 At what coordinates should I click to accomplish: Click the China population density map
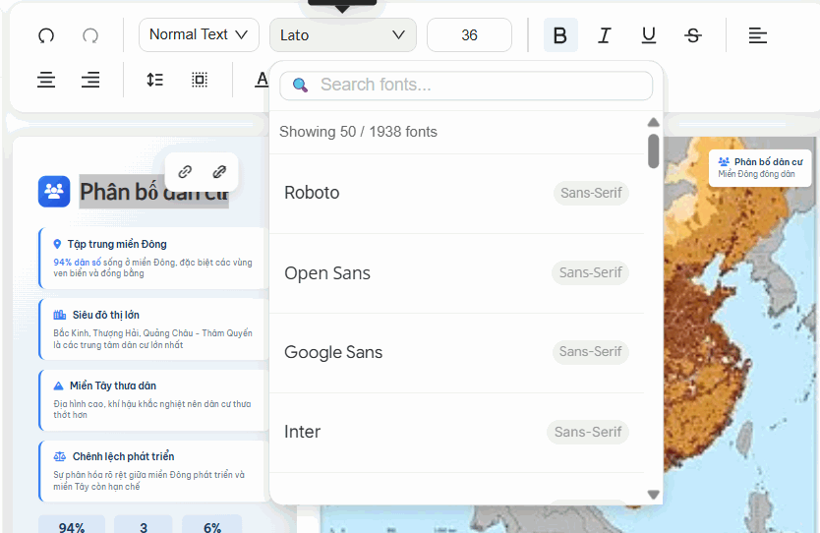pos(739,334)
